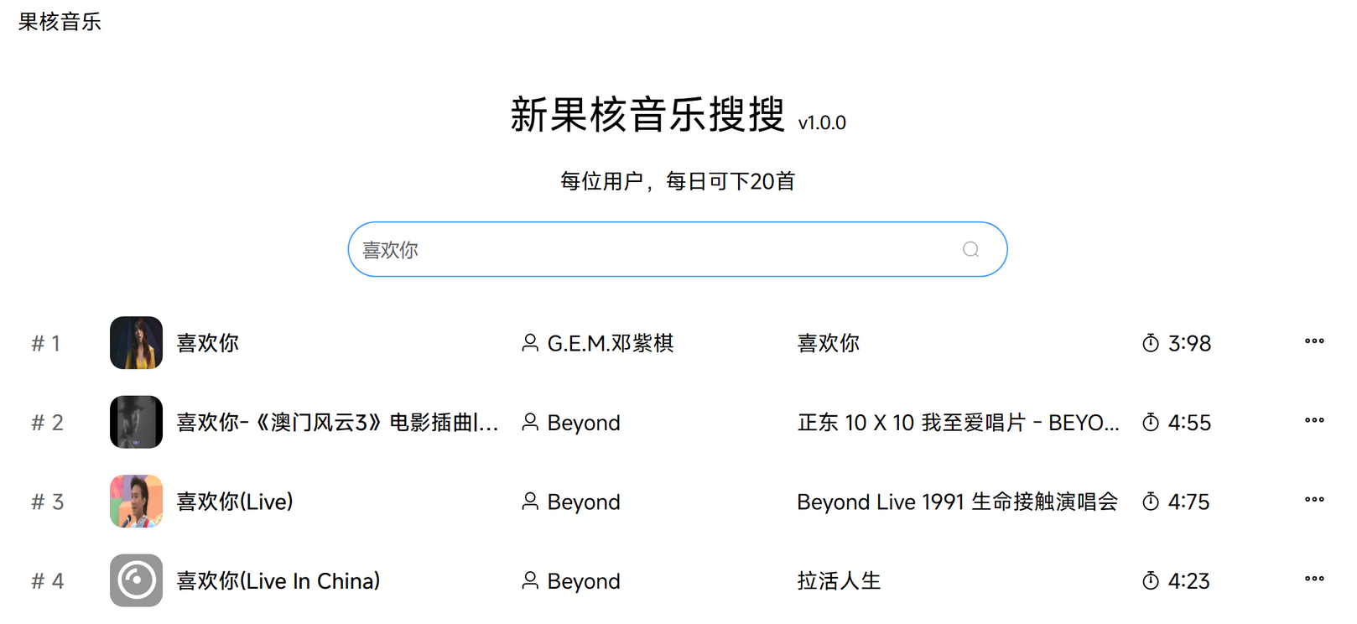
Task: Click the default disc cover icon for song #4
Action: click(136, 580)
